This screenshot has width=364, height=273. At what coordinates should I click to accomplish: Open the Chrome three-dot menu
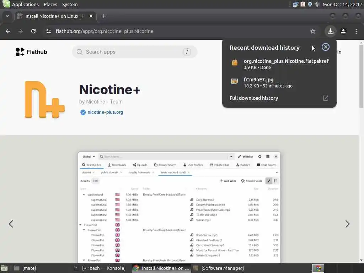pyautogui.click(x=356, y=31)
